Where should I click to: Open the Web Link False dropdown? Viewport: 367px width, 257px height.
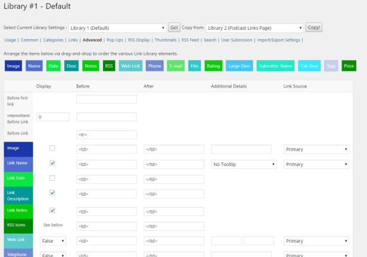53,241
